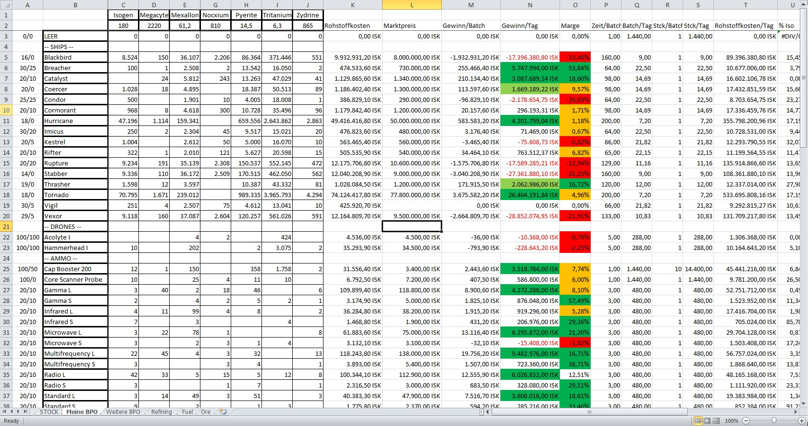Switch to Page Break Preview
This screenshot has width=808, height=426.
click(x=716, y=421)
